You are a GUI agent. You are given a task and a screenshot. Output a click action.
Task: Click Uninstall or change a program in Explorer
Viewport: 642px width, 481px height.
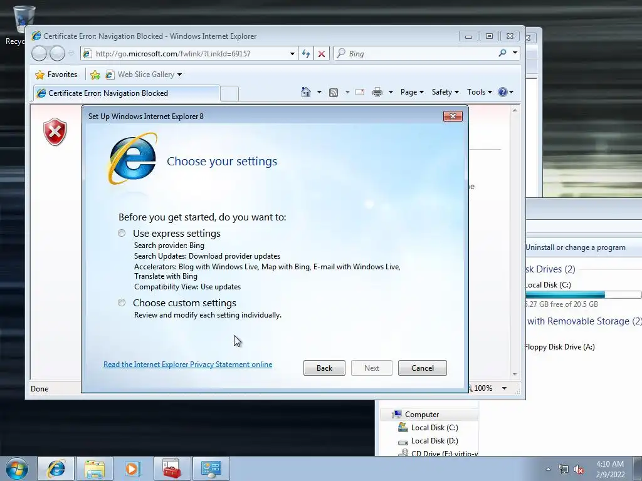coord(576,247)
